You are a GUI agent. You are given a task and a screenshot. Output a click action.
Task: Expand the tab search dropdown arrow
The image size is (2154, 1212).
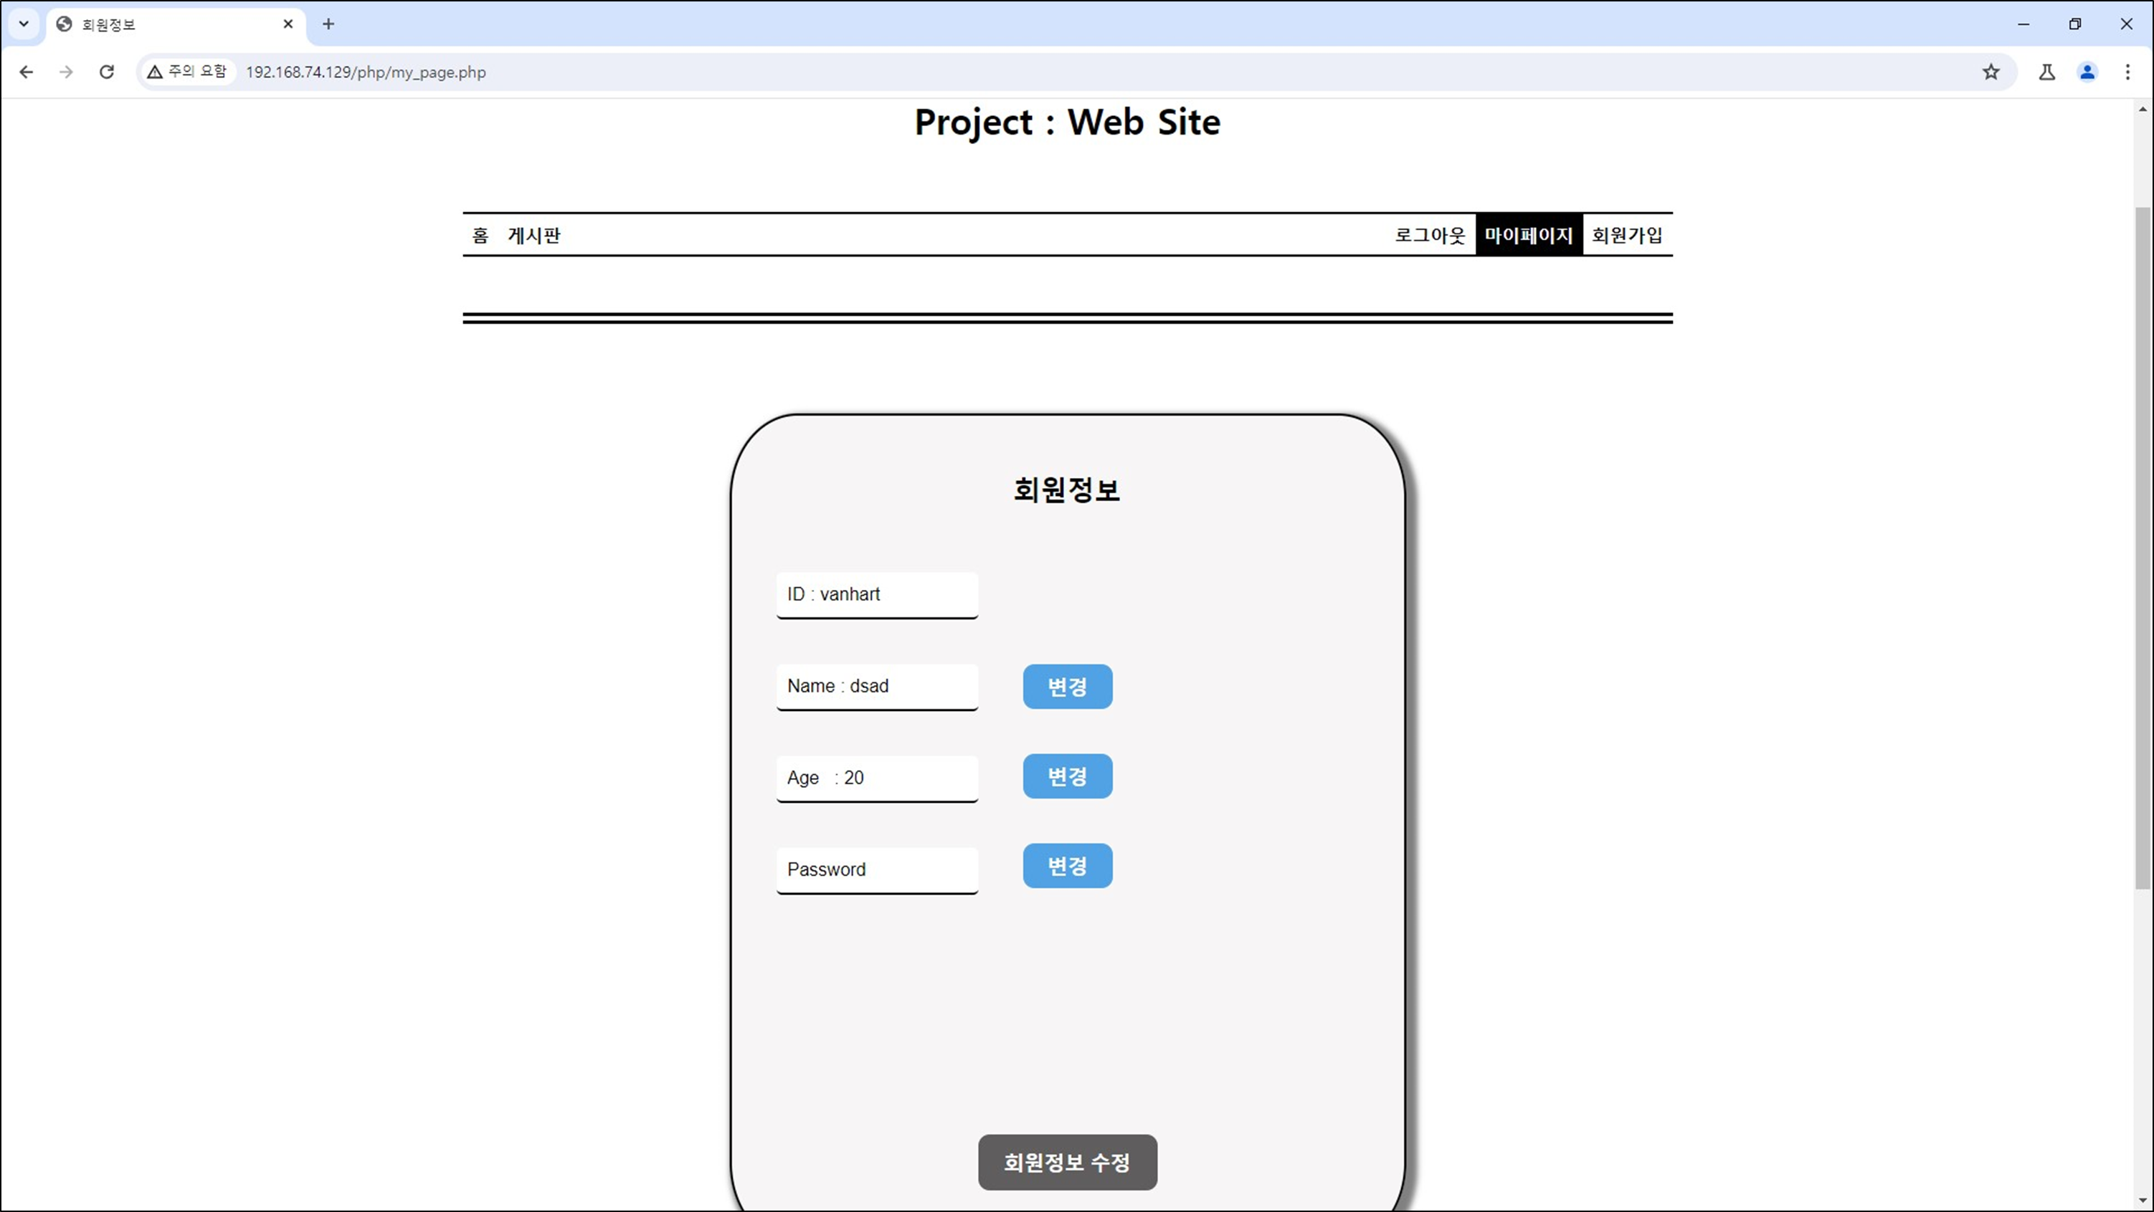24,24
